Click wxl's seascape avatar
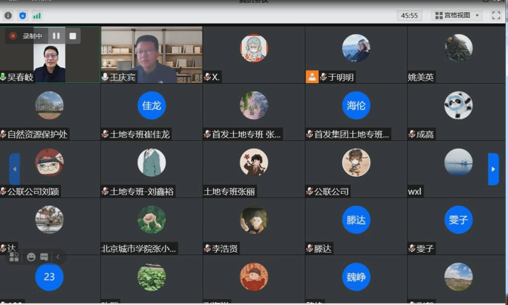The image size is (508, 305). (458, 163)
